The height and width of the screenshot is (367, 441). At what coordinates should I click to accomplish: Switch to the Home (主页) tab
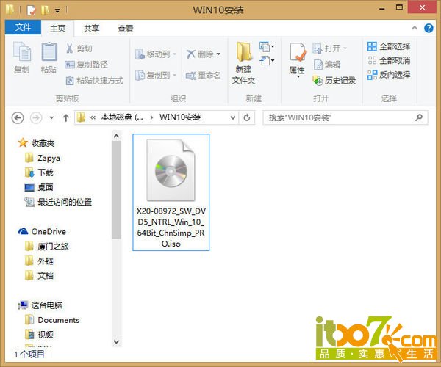point(57,29)
